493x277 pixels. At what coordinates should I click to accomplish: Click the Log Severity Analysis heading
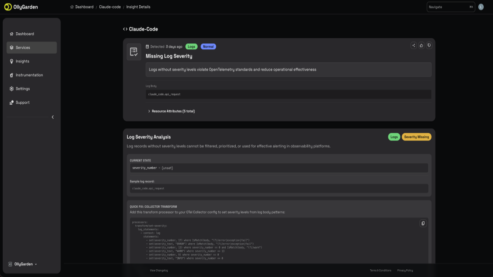[149, 137]
